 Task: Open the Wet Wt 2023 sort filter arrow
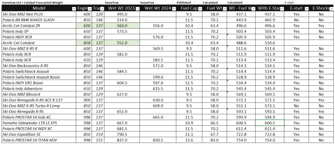137,9
